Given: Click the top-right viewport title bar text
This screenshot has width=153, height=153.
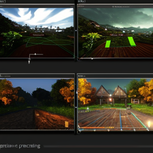Looking at the screenshot, I should point(121,7).
